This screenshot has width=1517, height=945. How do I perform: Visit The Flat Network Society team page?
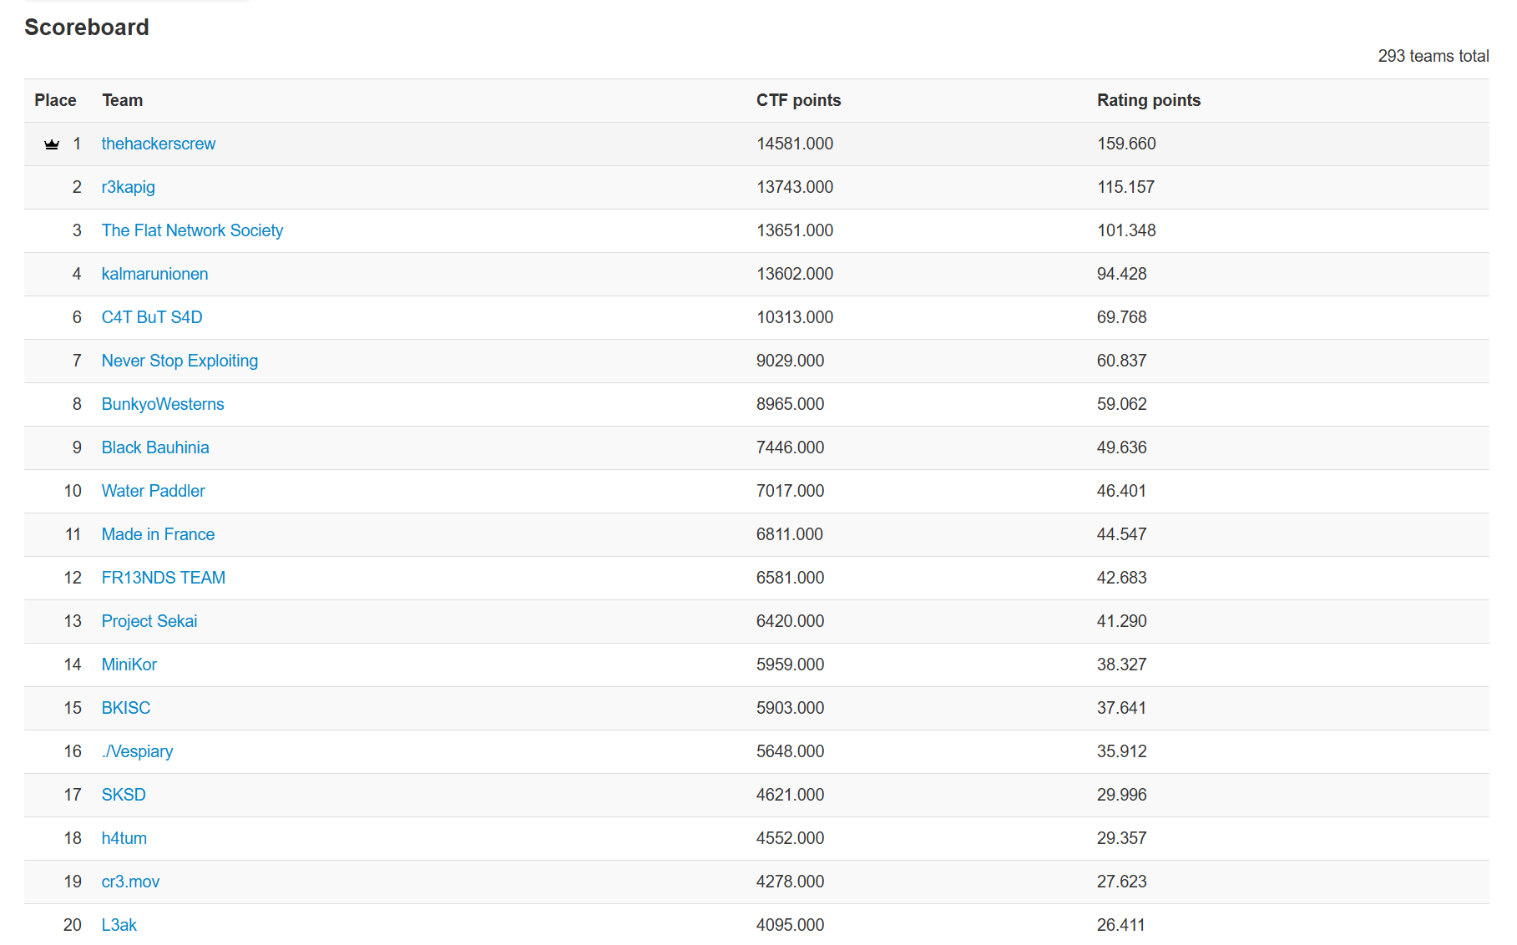192,230
